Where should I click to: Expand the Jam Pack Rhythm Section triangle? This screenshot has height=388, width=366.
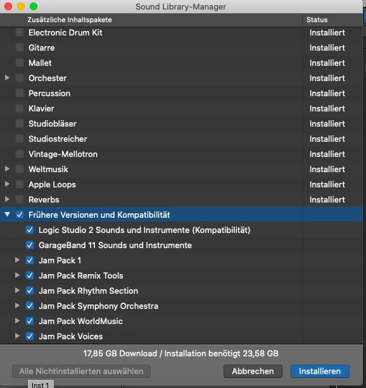[x=17, y=291]
